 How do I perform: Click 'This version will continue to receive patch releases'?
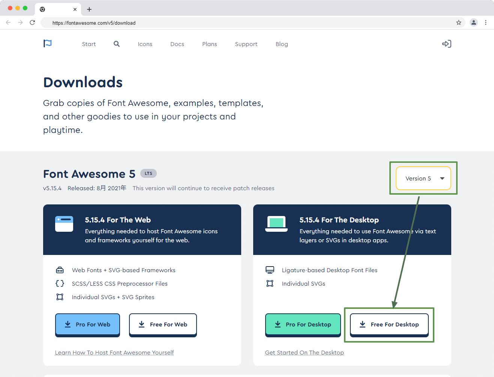(203, 188)
